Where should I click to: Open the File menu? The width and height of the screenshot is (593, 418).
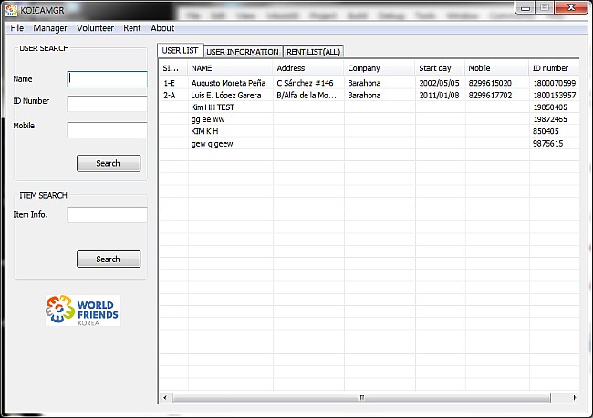(17, 28)
